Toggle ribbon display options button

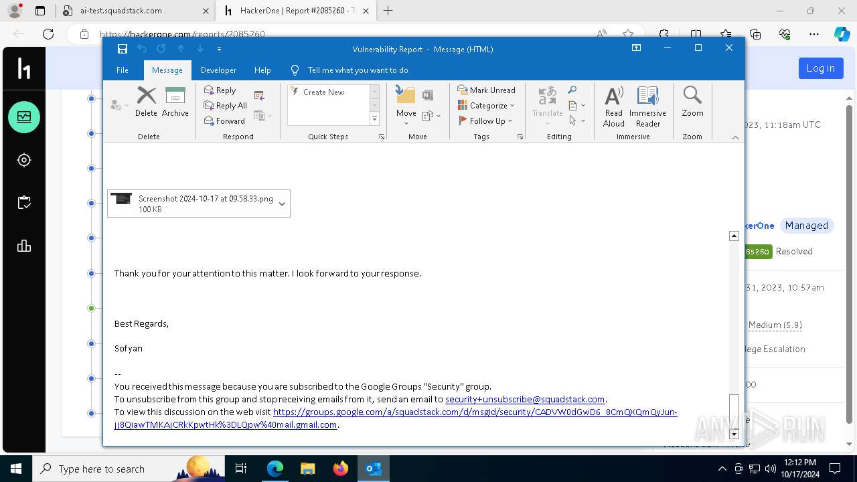(x=636, y=48)
